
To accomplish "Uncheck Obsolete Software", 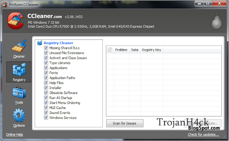I will [x=46, y=93].
